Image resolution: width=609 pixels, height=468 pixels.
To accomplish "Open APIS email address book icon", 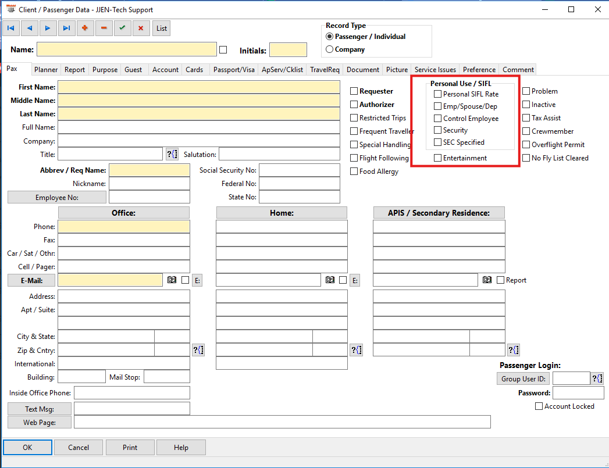I will [x=487, y=280].
